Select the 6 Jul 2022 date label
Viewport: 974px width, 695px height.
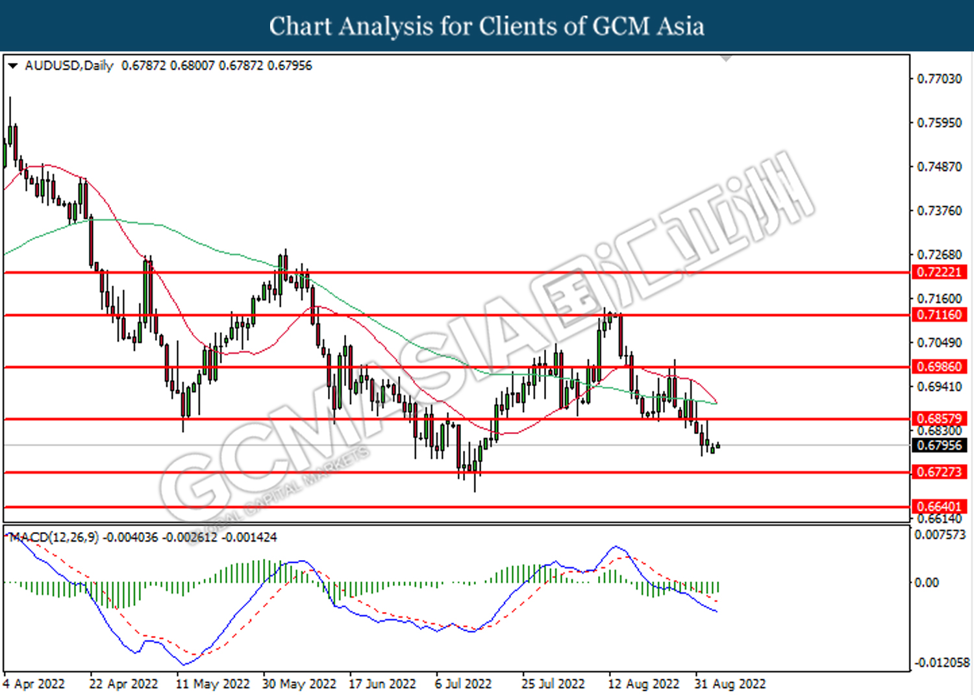pos(464,684)
